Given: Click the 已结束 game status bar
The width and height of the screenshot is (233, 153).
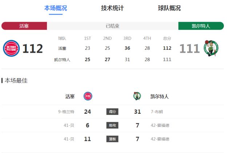Looking at the screenshot, I should pos(112,26).
